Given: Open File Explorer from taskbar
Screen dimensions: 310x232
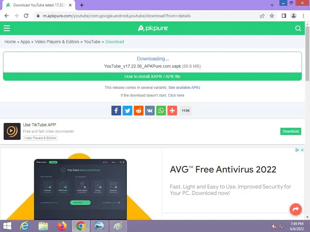Looking at the screenshot, I should (x=43, y=226).
